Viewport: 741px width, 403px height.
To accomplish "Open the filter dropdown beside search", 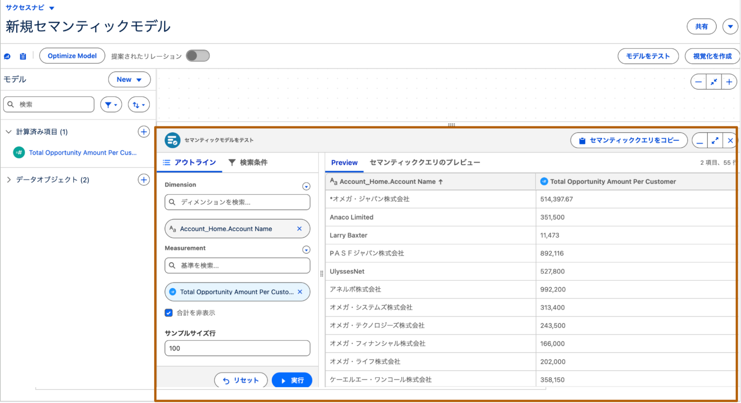I will [x=111, y=105].
